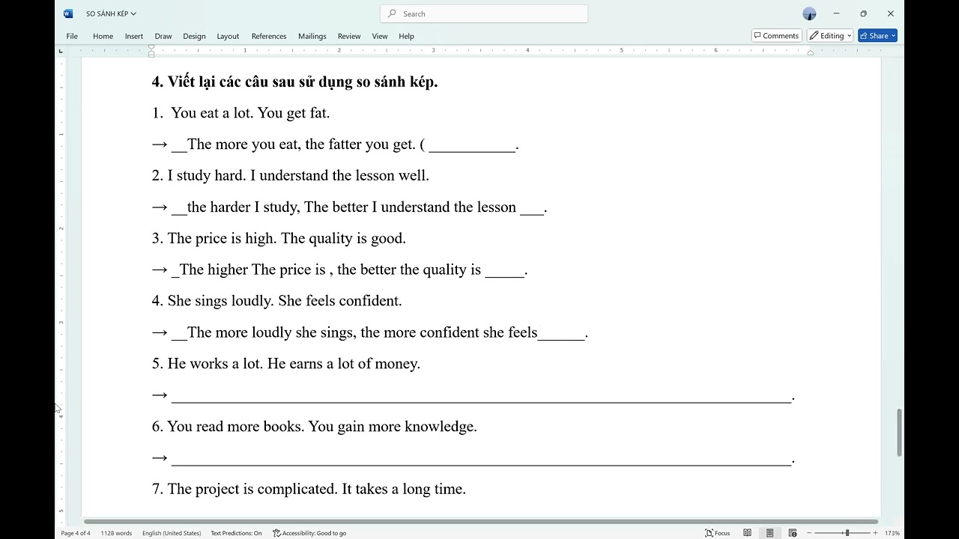Click sentence "I study hard. I understand the lesson well."
The height and width of the screenshot is (539, 959).
pos(298,176)
